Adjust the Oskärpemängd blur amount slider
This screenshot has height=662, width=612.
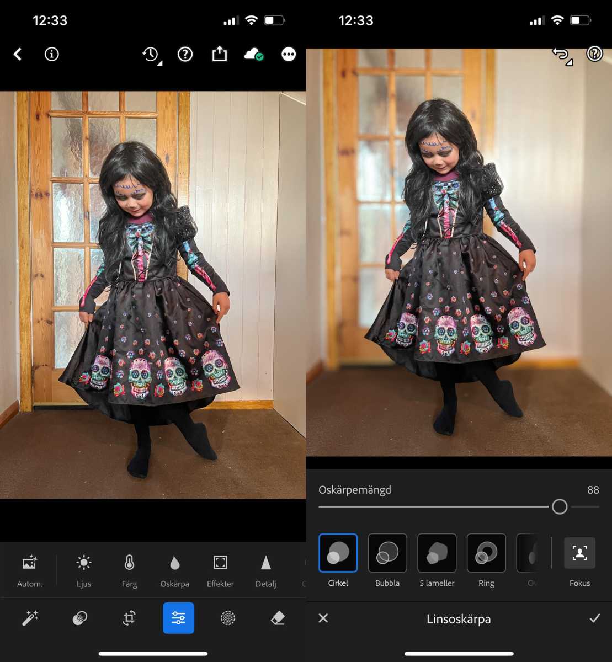pyautogui.click(x=560, y=506)
